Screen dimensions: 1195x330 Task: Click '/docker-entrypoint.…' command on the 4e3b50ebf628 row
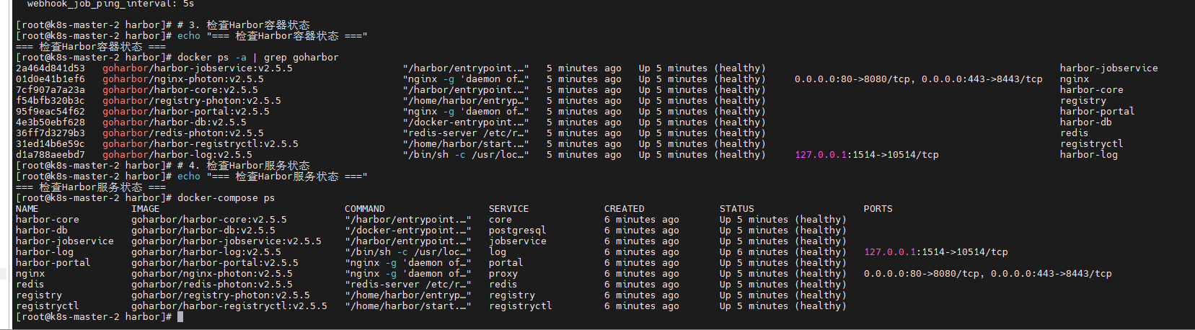pos(466,122)
